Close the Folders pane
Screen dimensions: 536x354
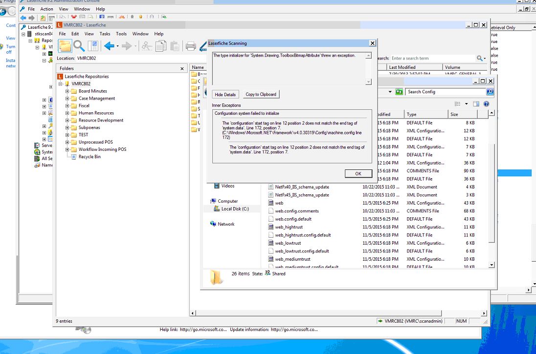pos(182,69)
